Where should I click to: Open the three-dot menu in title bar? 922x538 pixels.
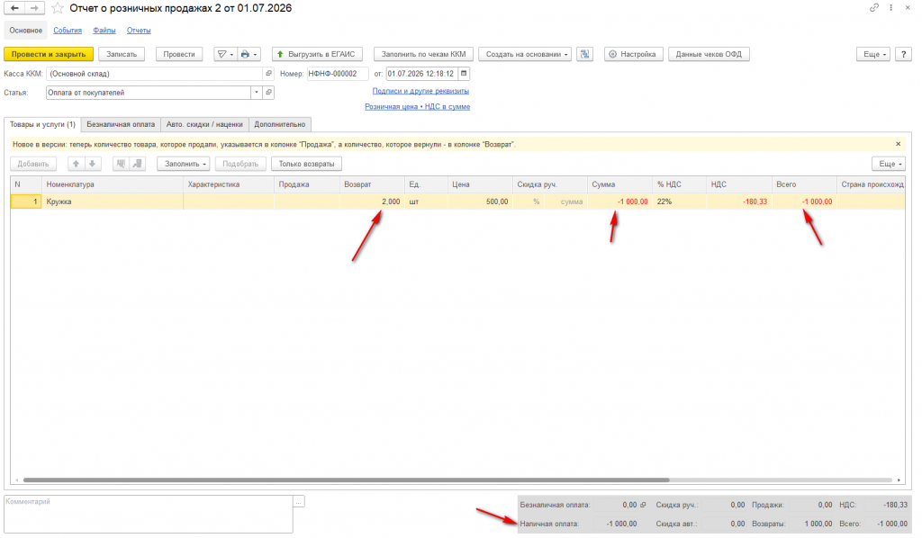[891, 7]
